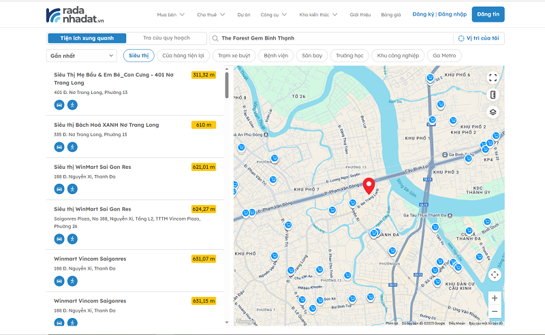Click supermarket marker near Ga Bình Triệu
545x335 pixels.
click(x=468, y=159)
